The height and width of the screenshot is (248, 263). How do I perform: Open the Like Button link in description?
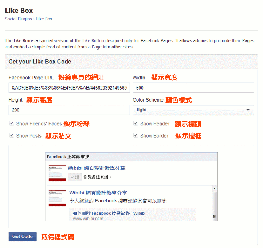point(93,41)
